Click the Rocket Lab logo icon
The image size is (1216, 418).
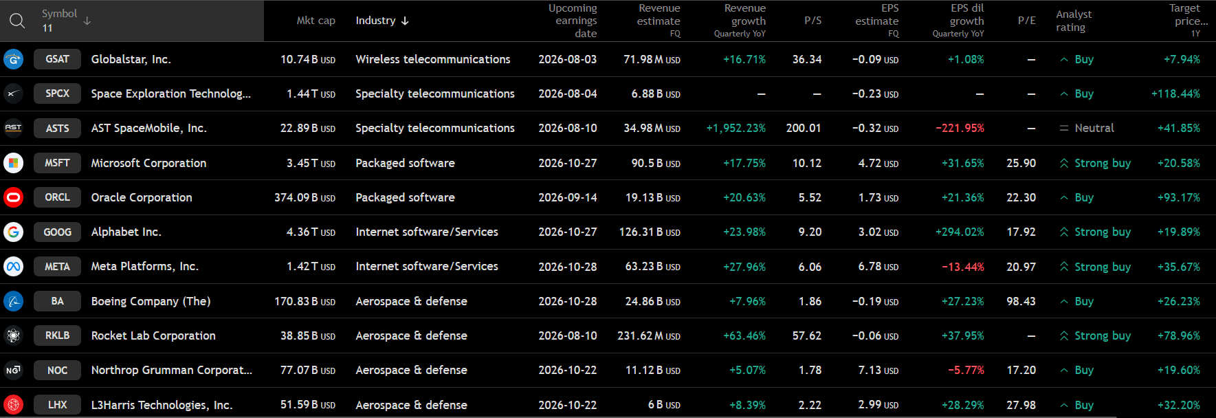14,335
